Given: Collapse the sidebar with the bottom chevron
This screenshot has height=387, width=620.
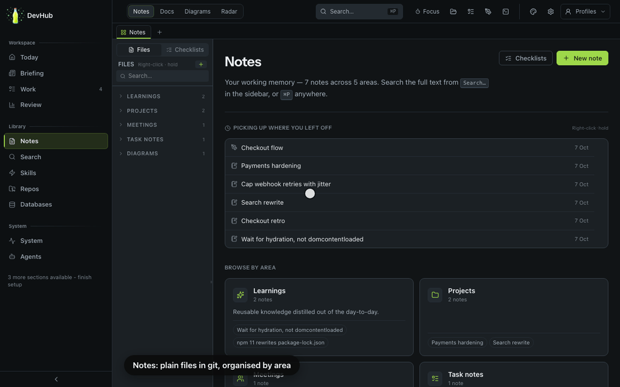Looking at the screenshot, I should (56, 379).
